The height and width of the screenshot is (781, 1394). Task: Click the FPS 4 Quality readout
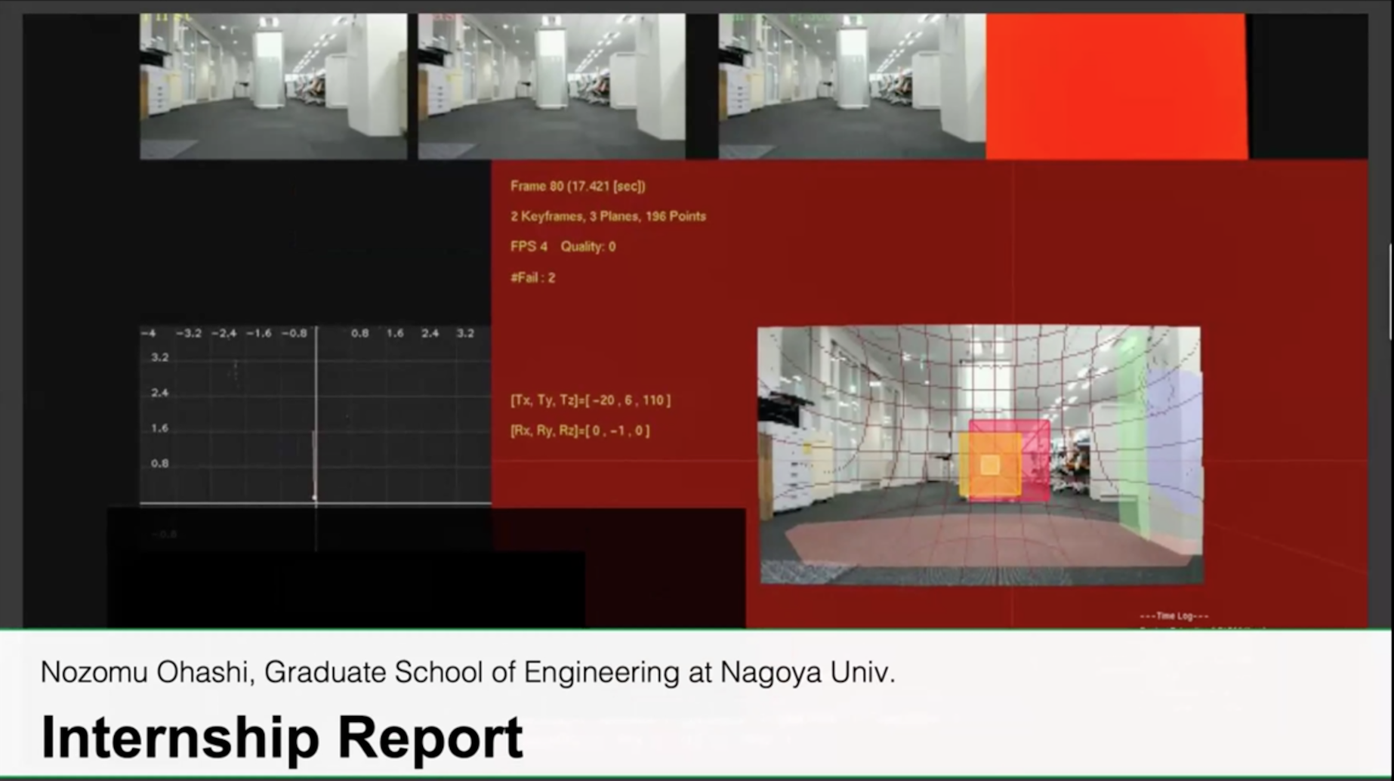click(x=563, y=247)
